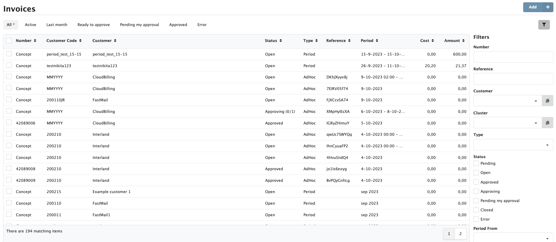Open the Type filter dropdown
This screenshot has height=242, width=556.
click(513, 145)
